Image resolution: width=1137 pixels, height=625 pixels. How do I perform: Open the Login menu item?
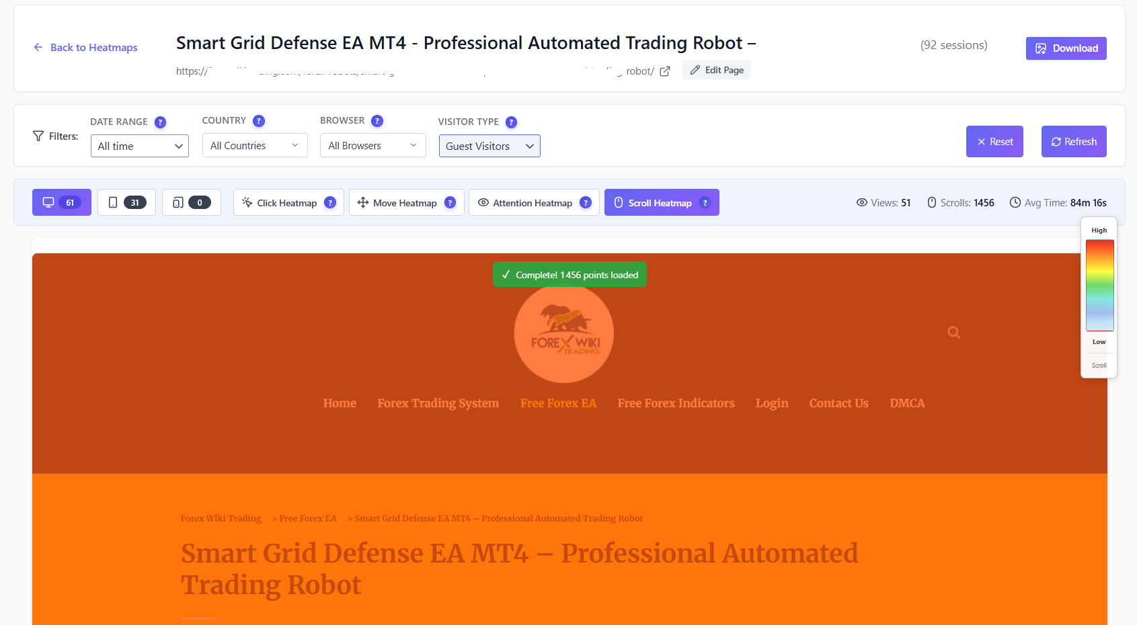(772, 403)
